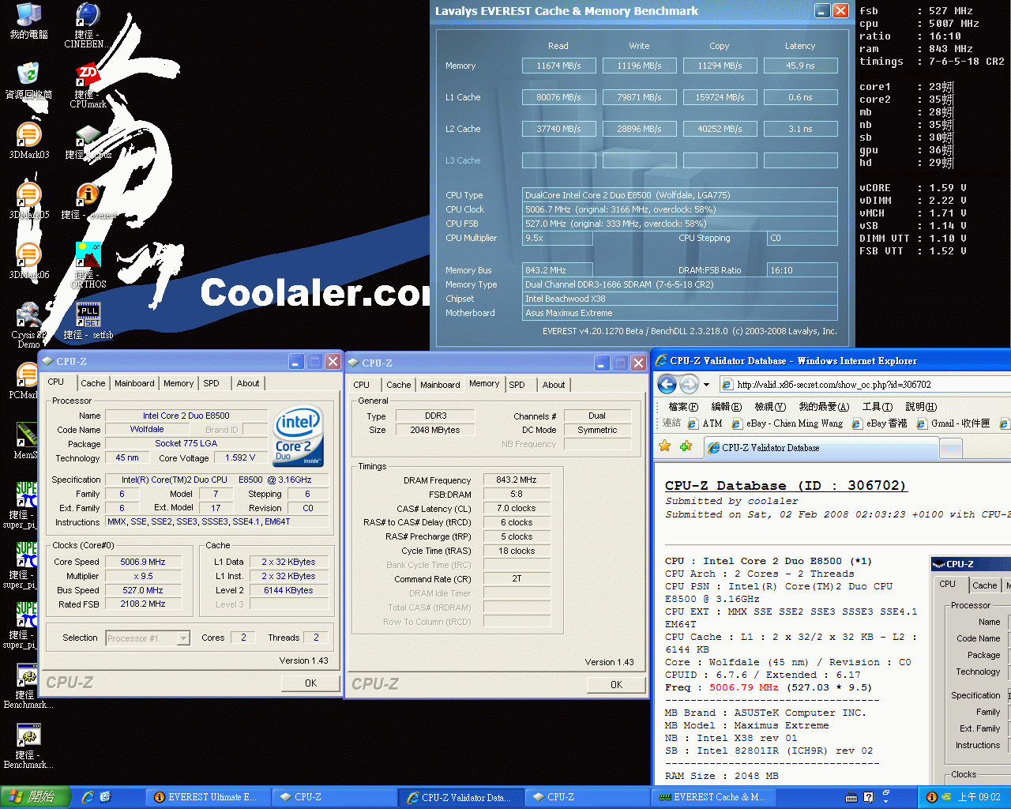The width and height of the screenshot is (1011, 809).
Task: Click the clock showing 上午 09:02
Action: 979,797
